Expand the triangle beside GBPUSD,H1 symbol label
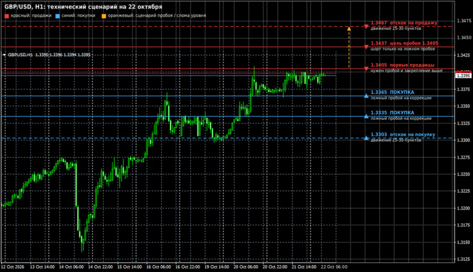The image size is (473, 272). point(4,55)
